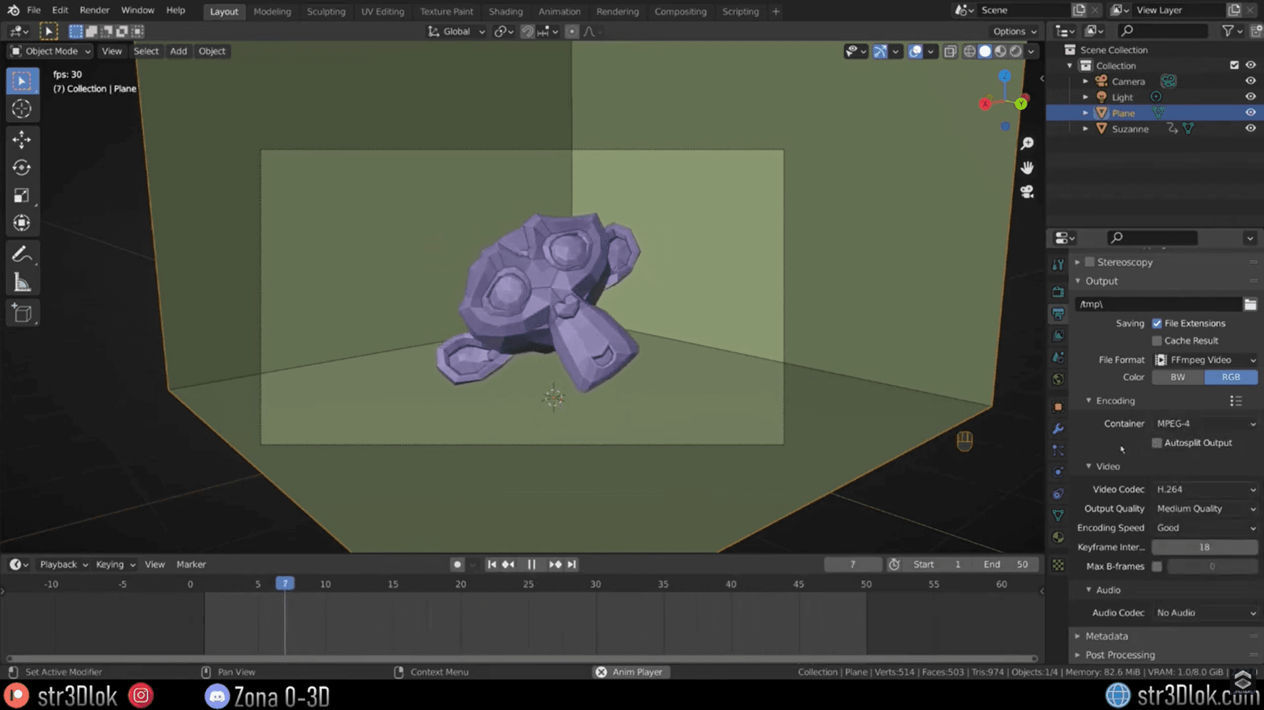1264x710 pixels.
Task: Enable the Stereoscopy checkbox
Action: [1090, 262]
